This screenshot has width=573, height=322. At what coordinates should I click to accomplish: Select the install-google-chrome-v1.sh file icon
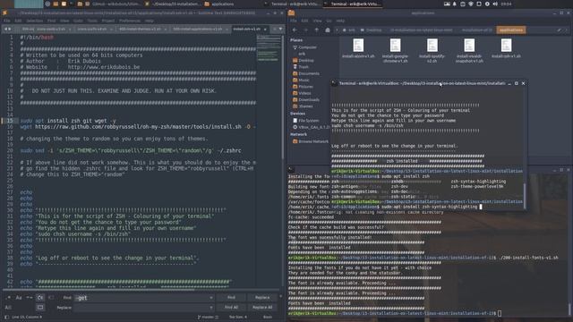point(395,46)
